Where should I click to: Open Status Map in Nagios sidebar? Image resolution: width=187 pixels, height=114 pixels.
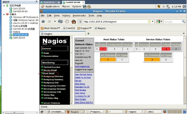(49, 95)
